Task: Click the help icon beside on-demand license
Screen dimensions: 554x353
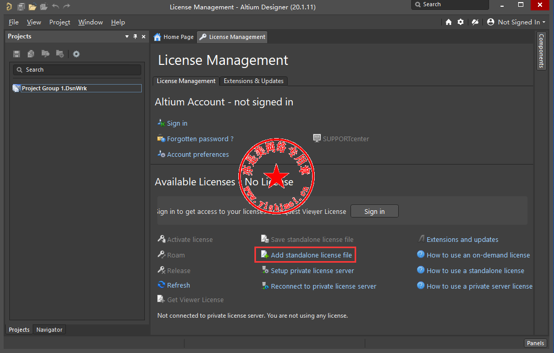Action: point(421,254)
